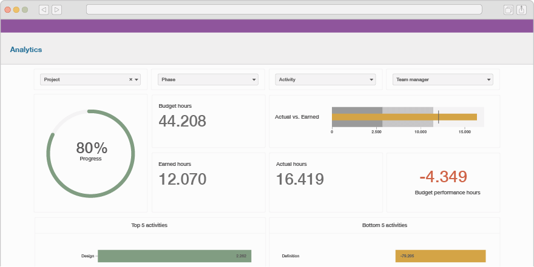534x267 pixels.
Task: Clear the Project filter with the x
Action: pos(130,79)
